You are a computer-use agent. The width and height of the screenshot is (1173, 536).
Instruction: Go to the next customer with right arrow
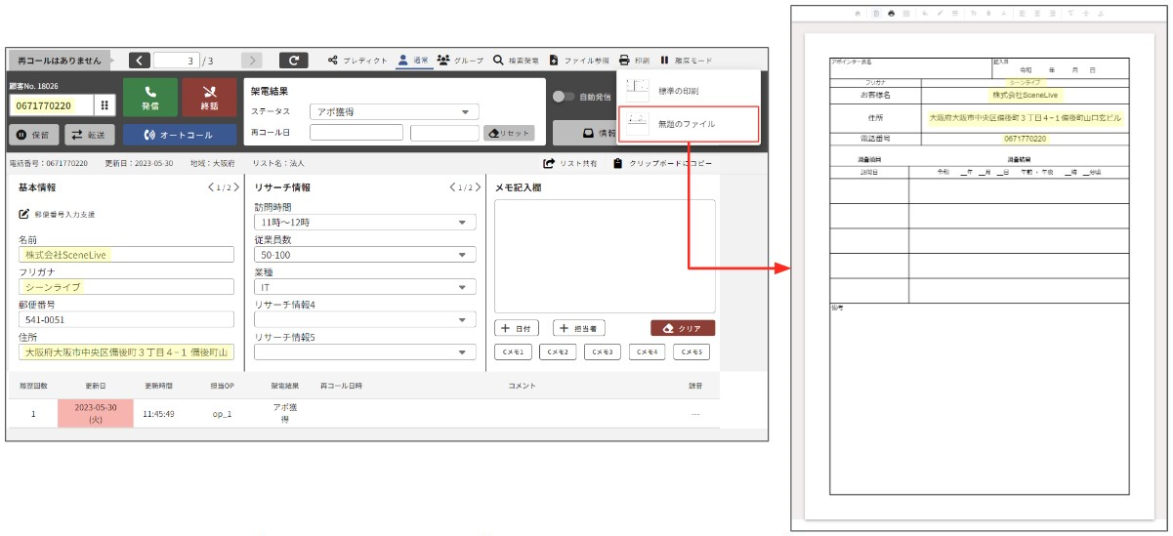pos(251,61)
